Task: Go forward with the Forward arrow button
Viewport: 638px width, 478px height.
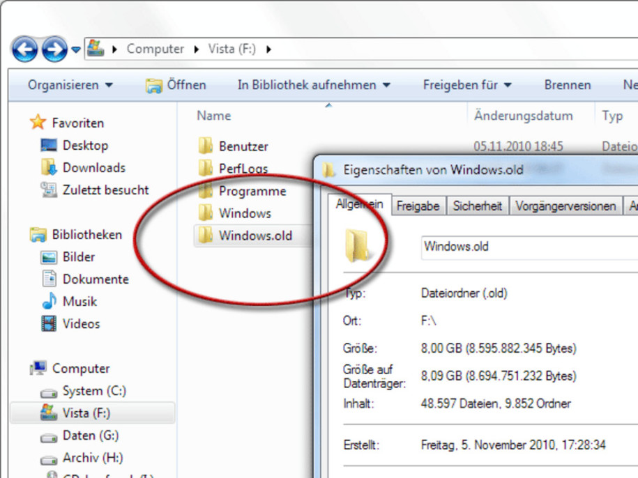Action: tap(55, 49)
